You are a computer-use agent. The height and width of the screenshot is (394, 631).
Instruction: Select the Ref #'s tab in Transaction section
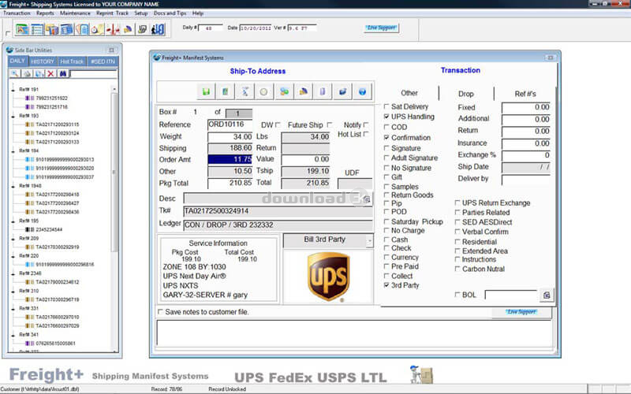(x=525, y=94)
